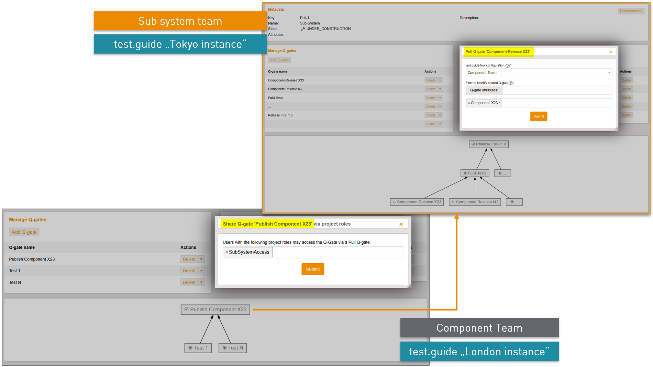Click resize handle of Share Q-gate dialog
Image resolution: width=653 pixels, height=367 pixels.
[x=409, y=286]
